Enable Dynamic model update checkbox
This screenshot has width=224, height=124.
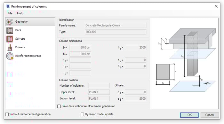[x=82, y=114]
